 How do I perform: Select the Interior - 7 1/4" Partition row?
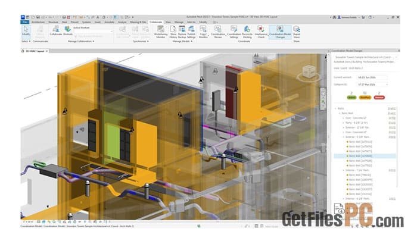(x=368, y=170)
